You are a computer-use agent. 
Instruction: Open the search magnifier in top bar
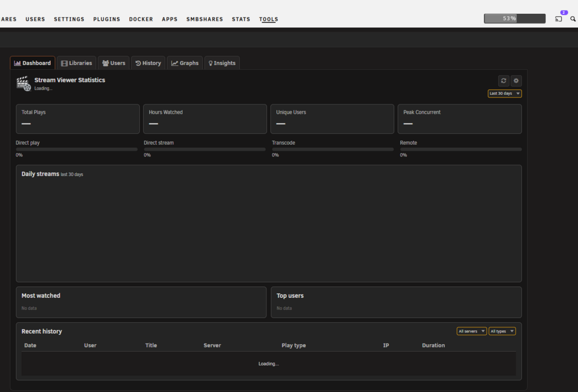coord(573,19)
